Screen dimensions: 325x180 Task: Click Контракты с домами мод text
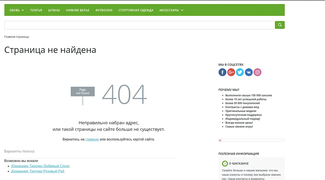click(242, 107)
